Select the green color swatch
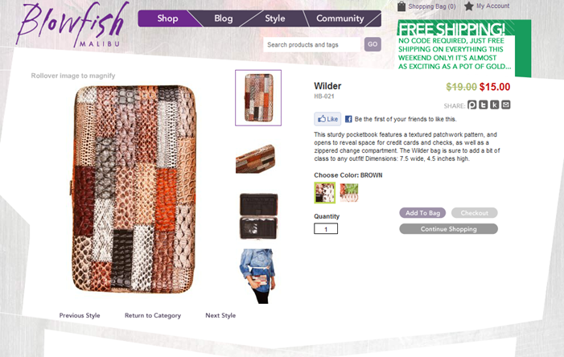This screenshot has width=564, height=357. (x=349, y=193)
